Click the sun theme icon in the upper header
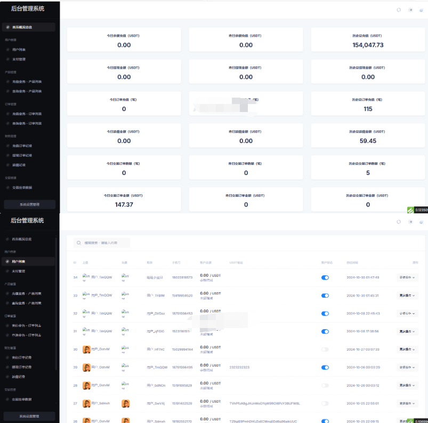Viewport: 428px width, 423px height. point(410,10)
